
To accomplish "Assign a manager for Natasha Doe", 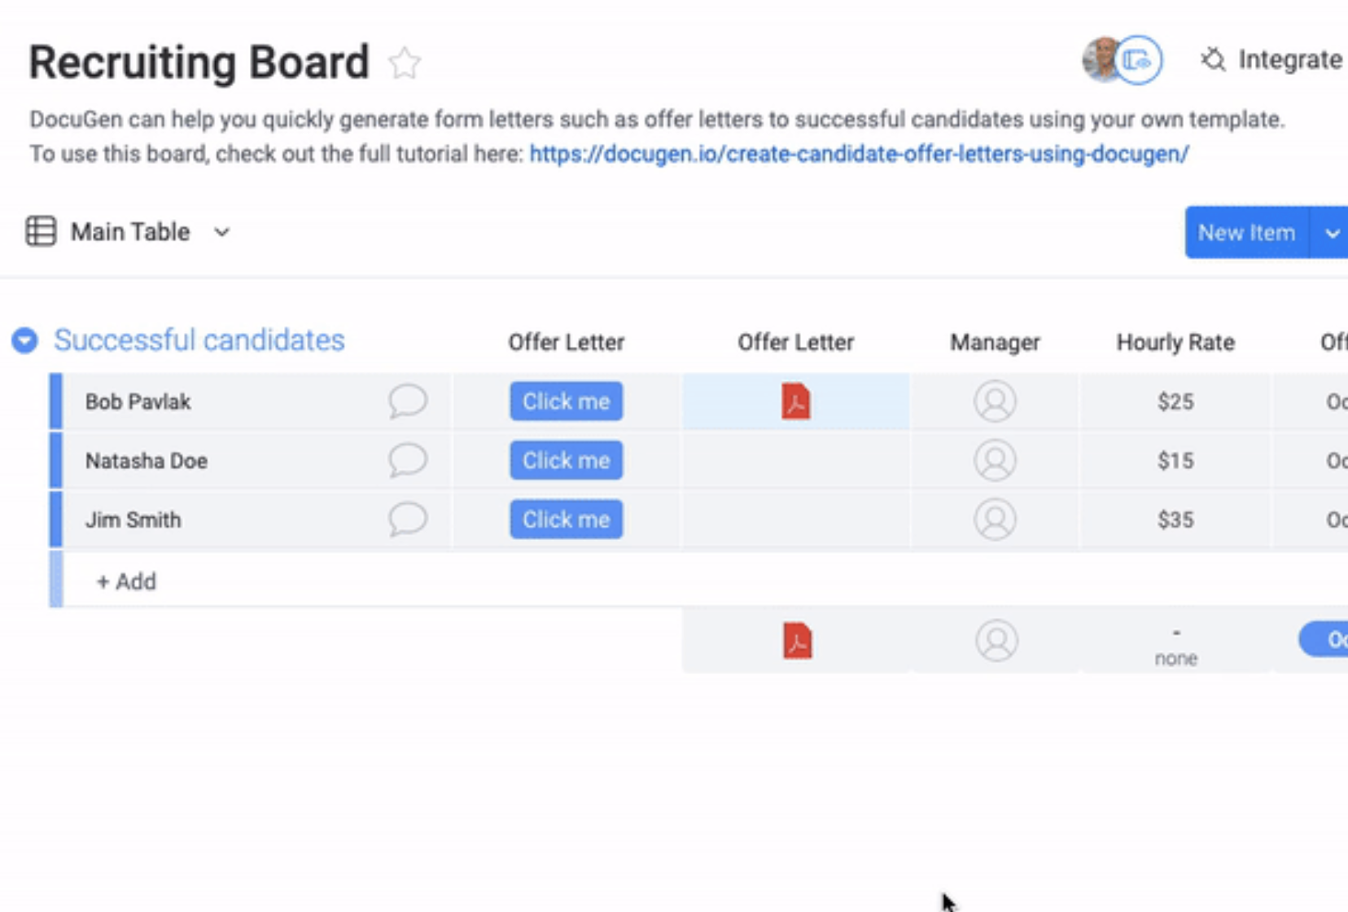I will click(995, 460).
